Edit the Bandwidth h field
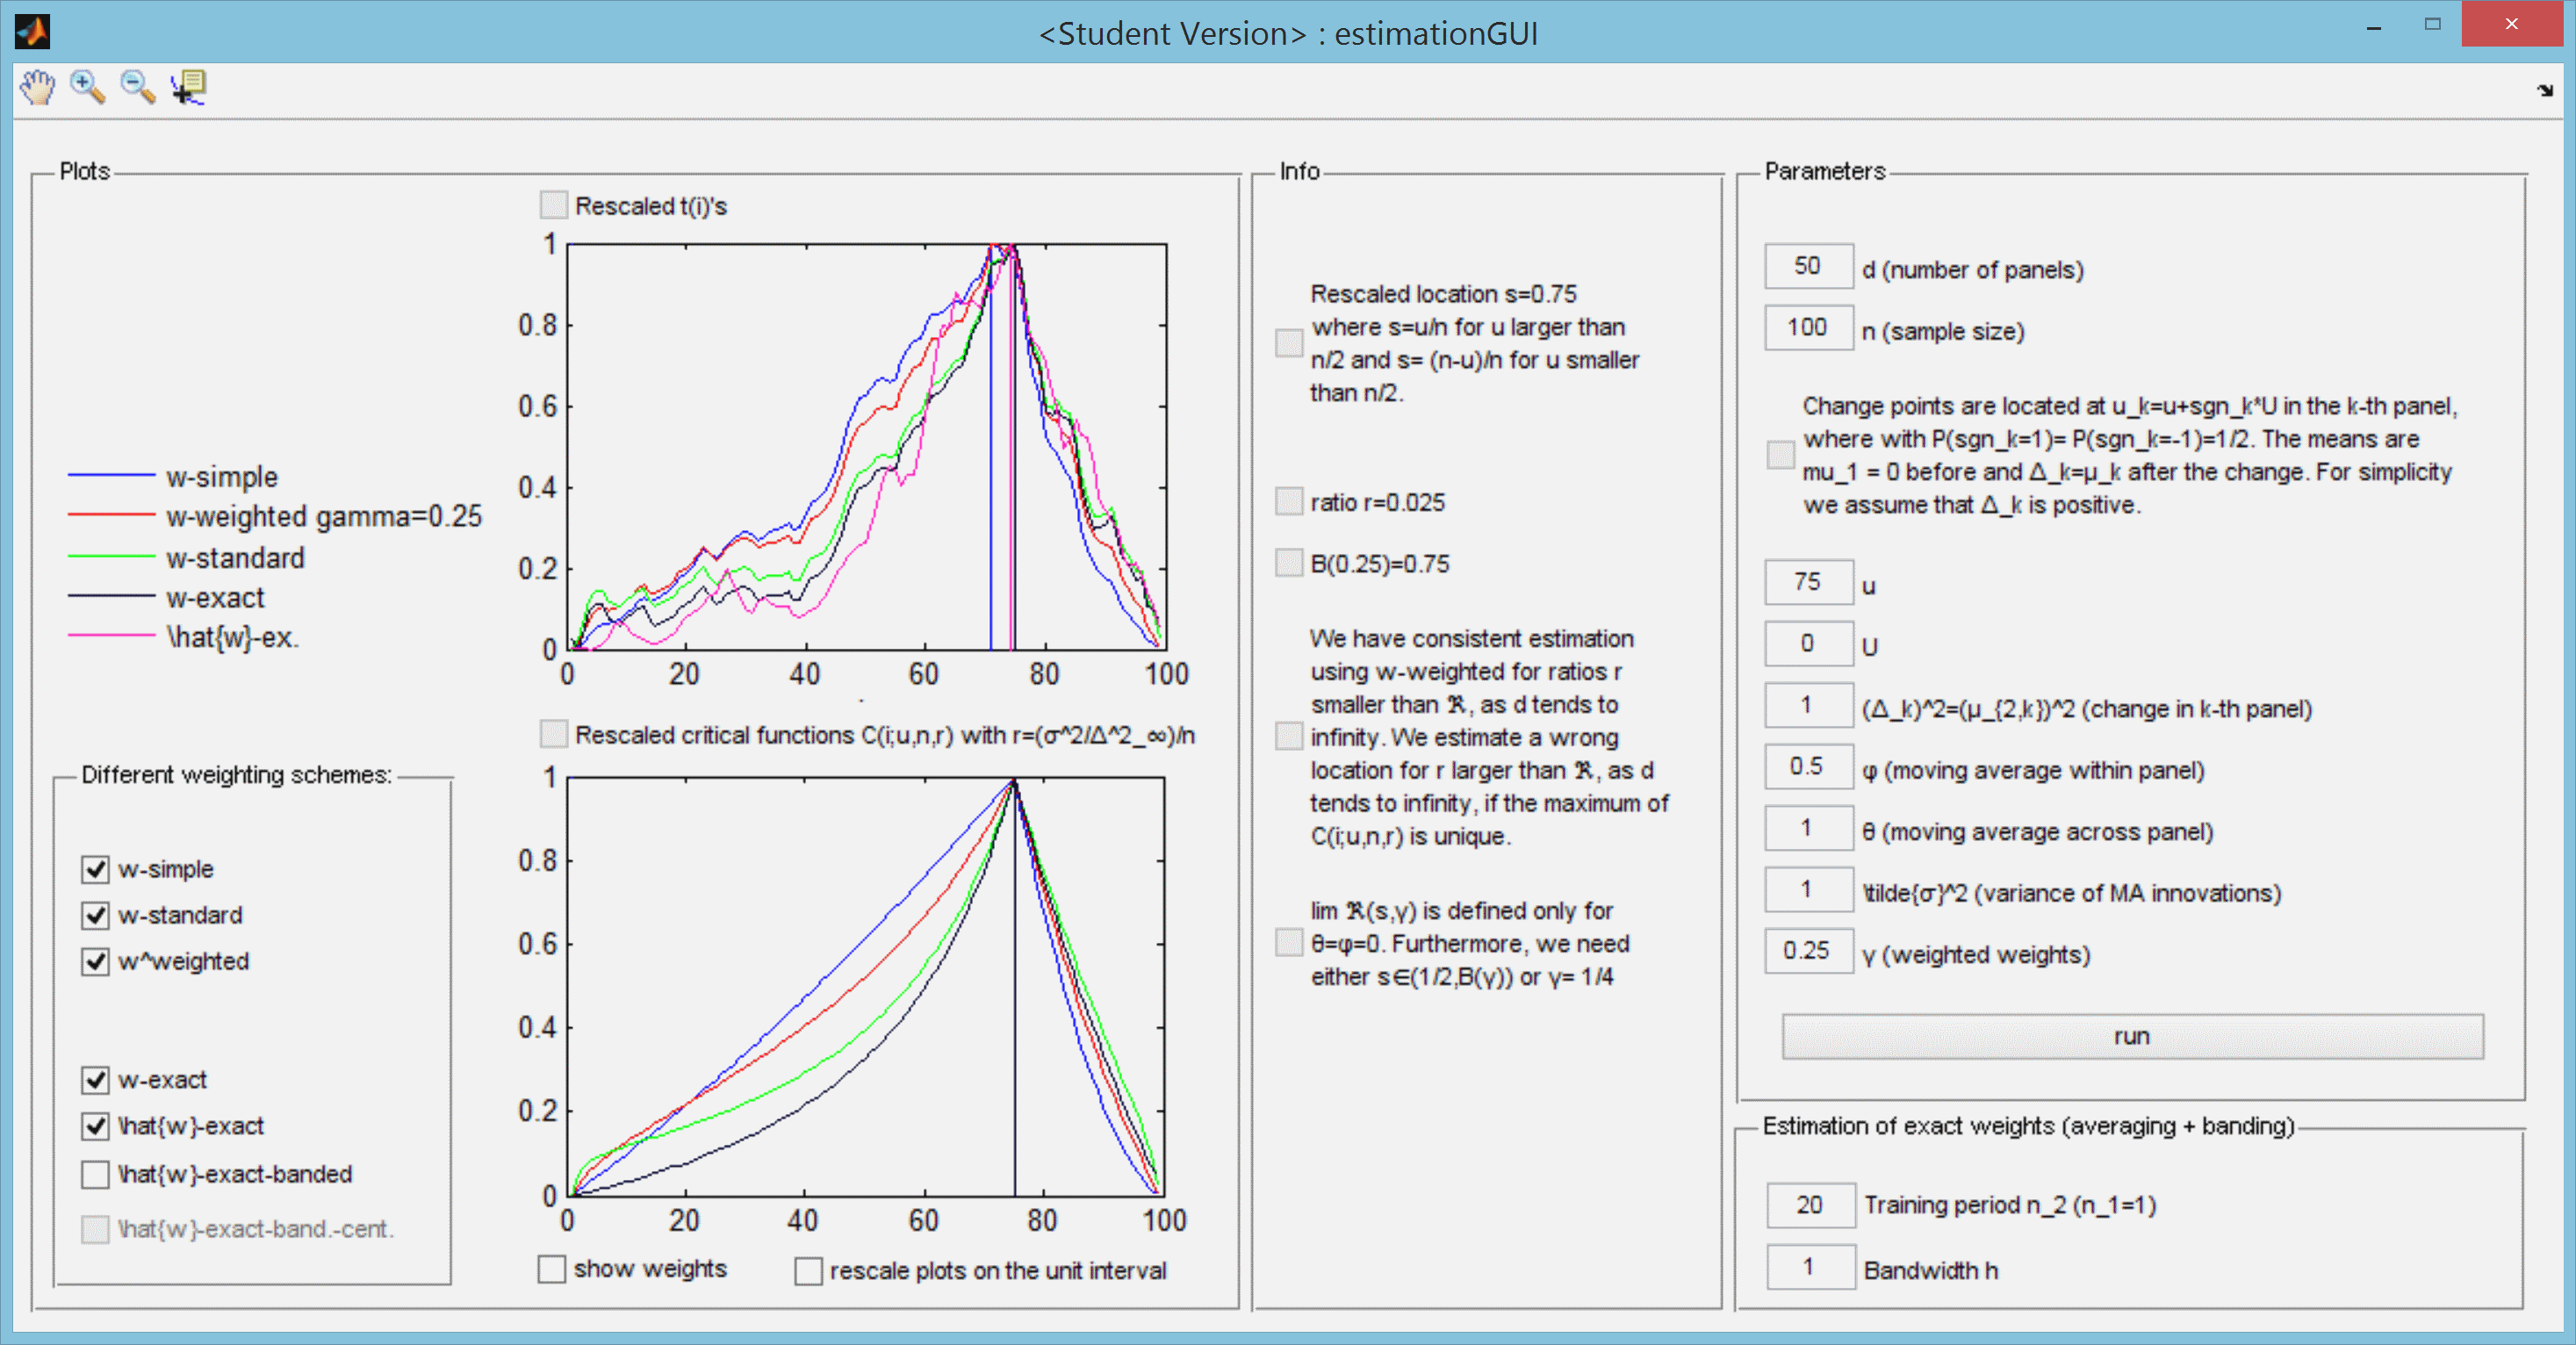This screenshot has height=1345, width=2576. [x=1810, y=1267]
